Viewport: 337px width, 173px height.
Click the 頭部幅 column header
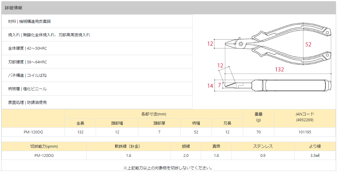[117, 123]
